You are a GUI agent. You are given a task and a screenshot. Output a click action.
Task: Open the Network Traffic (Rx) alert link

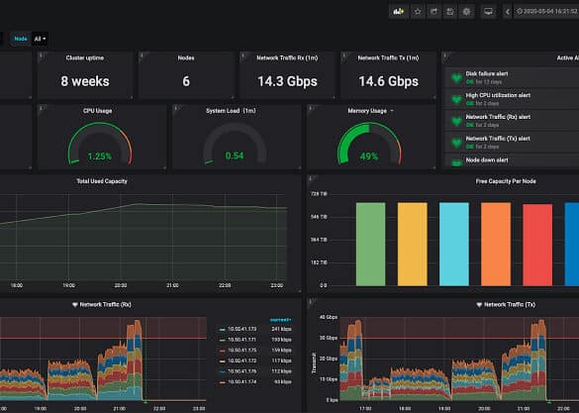pyautogui.click(x=498, y=117)
